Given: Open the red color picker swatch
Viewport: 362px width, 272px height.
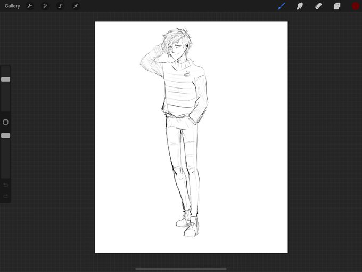Looking at the screenshot, I should tap(355, 6).
